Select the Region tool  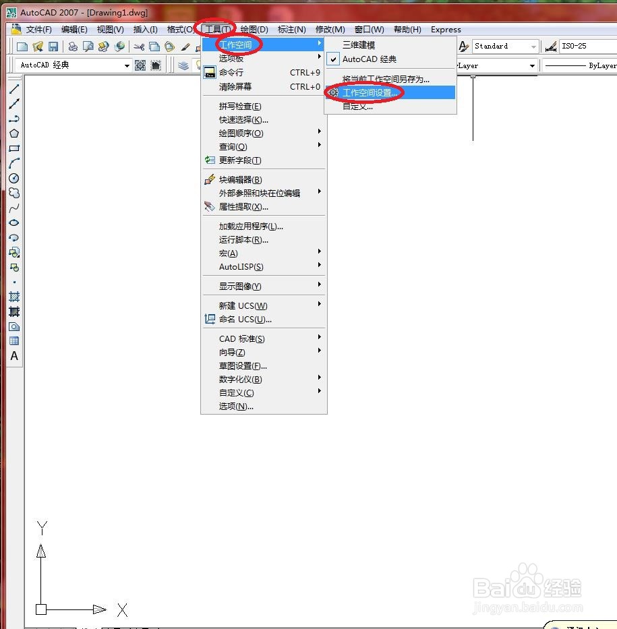pos(14,326)
